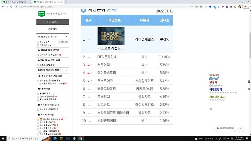This screenshot has width=251, height=141.
Task: Open the Windows notification center icon
Action: 248,138
